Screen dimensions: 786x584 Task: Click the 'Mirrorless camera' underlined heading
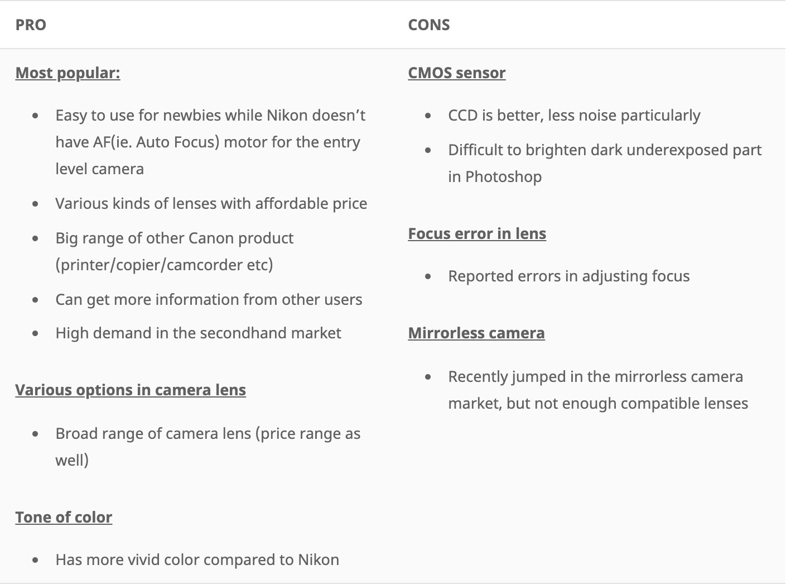point(476,333)
